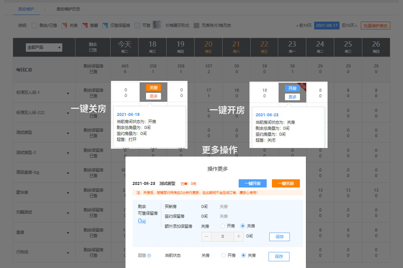403x268 pixels.
Task: Open the 全部产品 dropdown
Action: point(44,48)
